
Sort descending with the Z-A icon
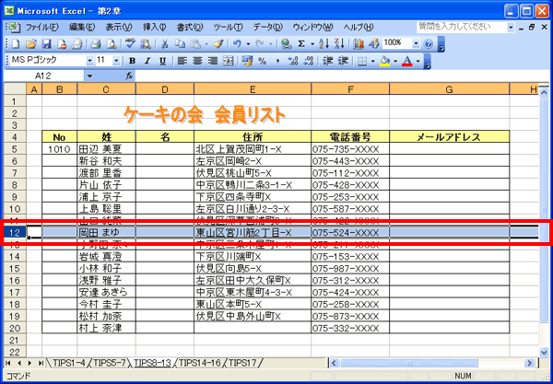[339, 44]
